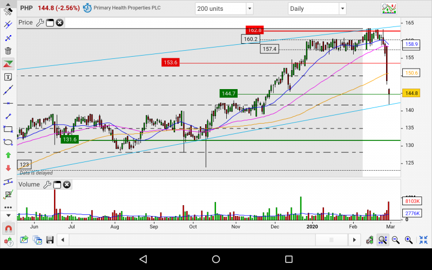The width and height of the screenshot is (432, 270).
Task: Select the text annotation tool
Action: pyautogui.click(x=8, y=77)
